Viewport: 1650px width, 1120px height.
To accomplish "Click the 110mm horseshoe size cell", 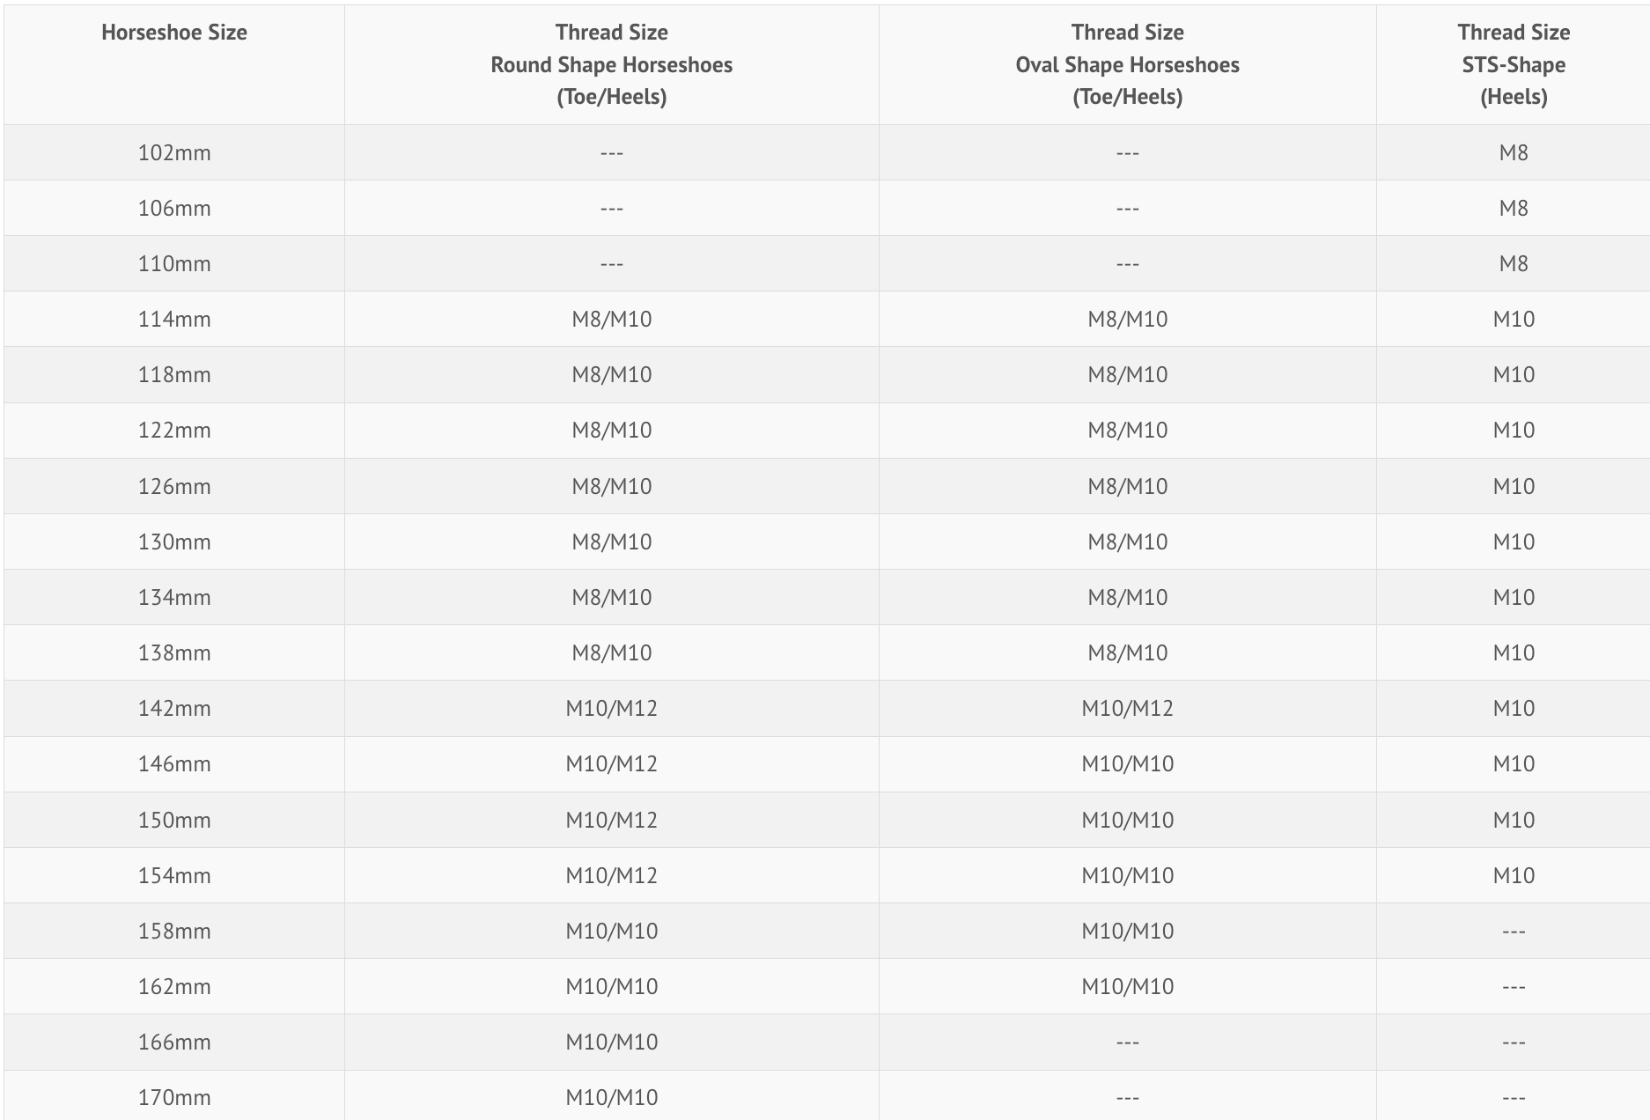I will (174, 263).
